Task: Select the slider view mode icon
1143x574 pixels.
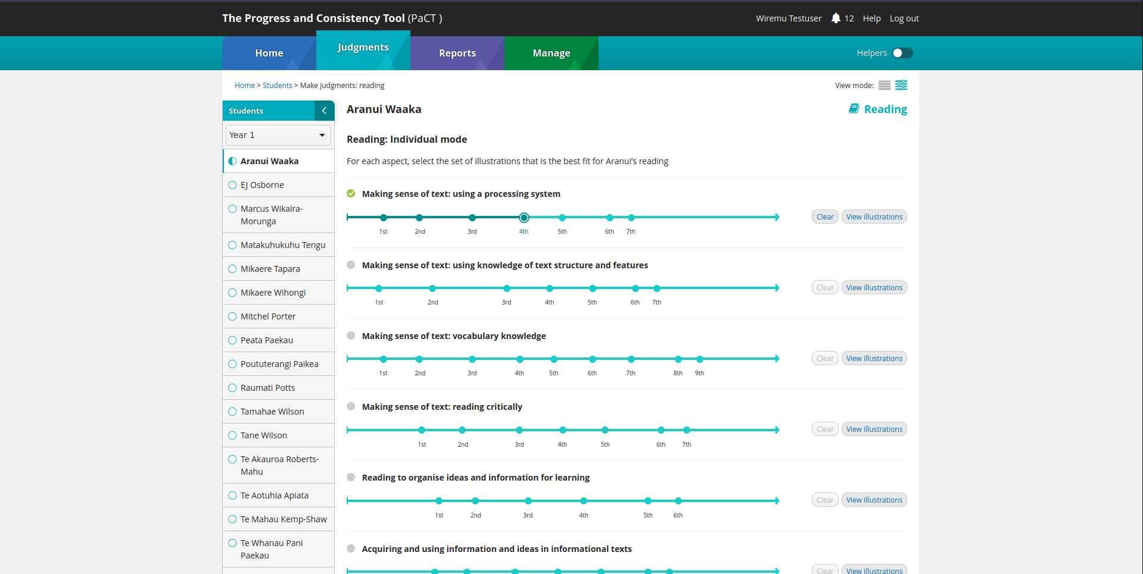Action: [x=901, y=86]
